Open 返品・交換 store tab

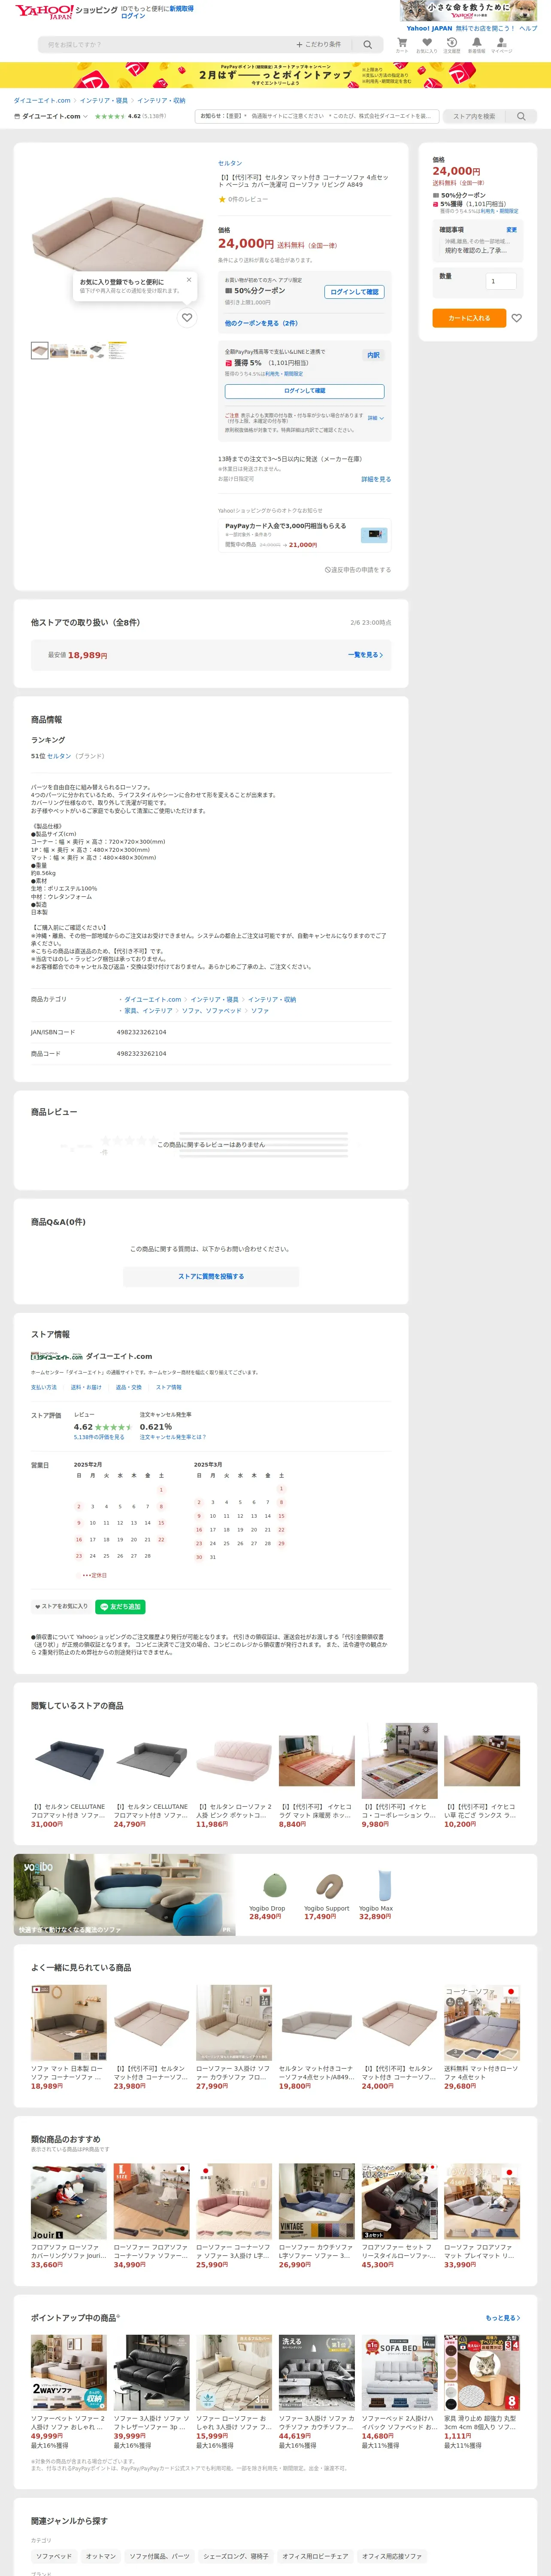(129, 1387)
